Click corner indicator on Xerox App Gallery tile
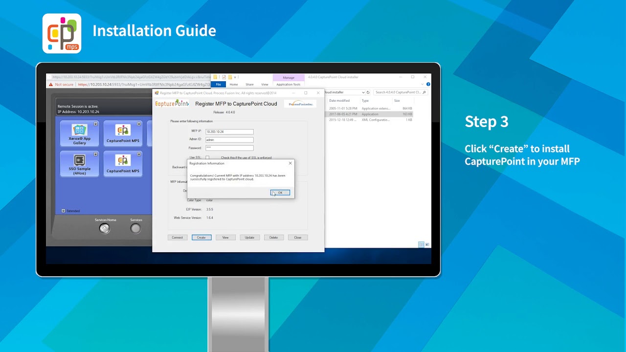626x352 pixels. [x=95, y=124]
